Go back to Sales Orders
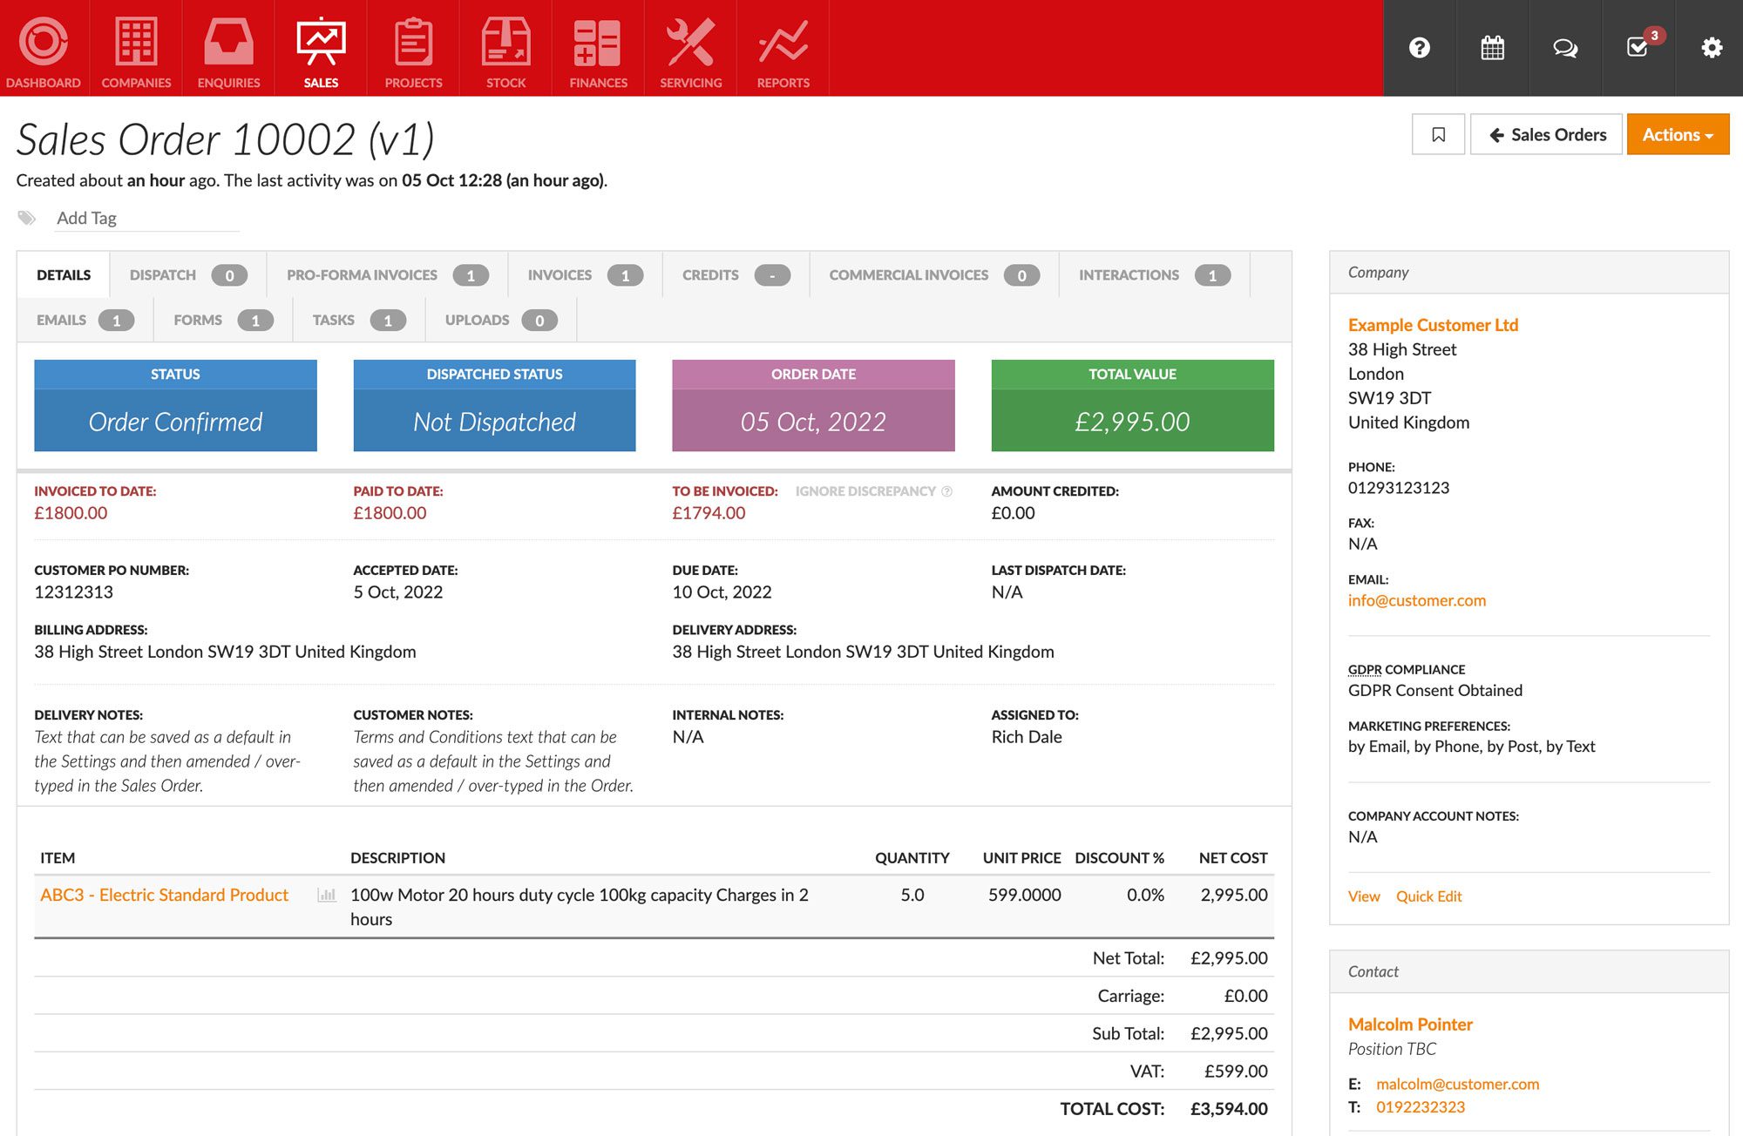 coord(1546,134)
